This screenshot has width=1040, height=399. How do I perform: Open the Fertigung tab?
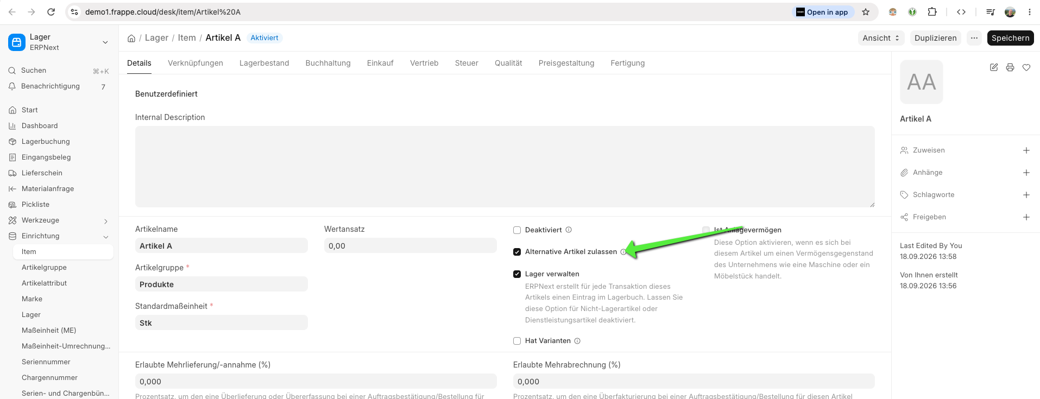(x=628, y=63)
